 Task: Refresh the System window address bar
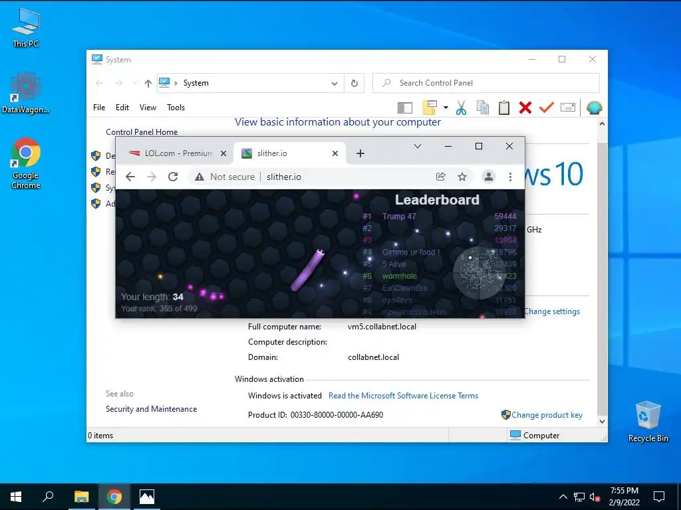[x=354, y=83]
